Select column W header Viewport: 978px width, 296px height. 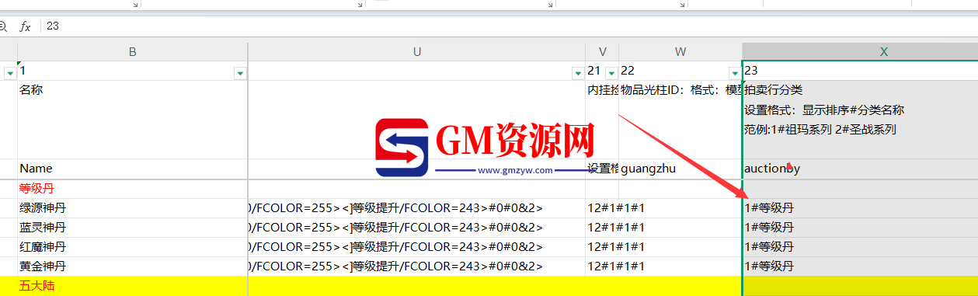pos(680,51)
